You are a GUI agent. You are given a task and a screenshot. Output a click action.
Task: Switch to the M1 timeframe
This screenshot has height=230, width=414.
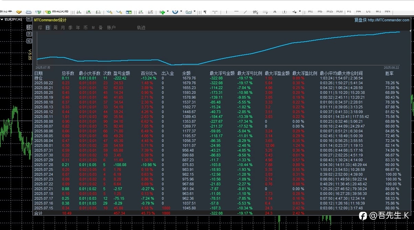[x=310, y=11]
